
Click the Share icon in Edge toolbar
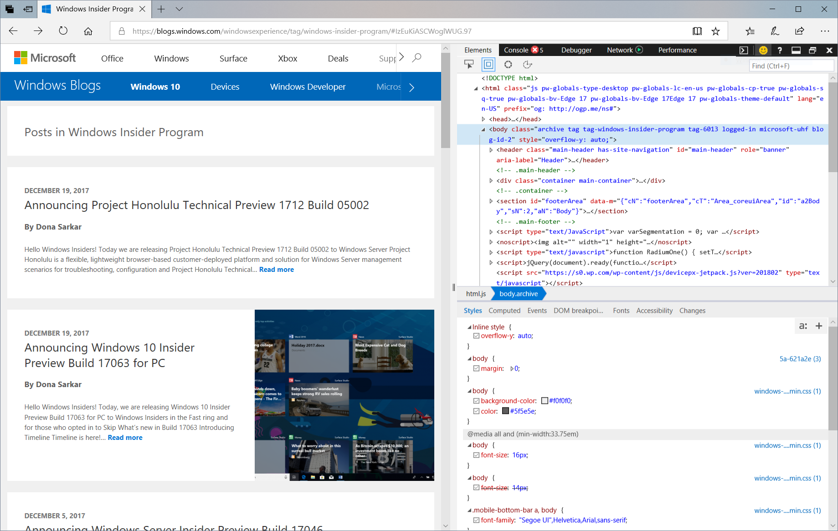[799, 31]
